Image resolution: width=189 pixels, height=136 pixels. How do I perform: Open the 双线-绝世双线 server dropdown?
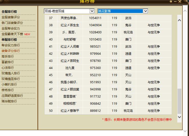69,11
